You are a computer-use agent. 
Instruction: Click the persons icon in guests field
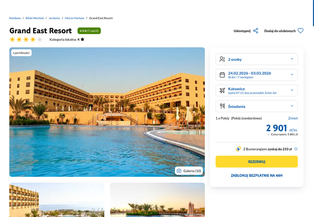pos(222,59)
